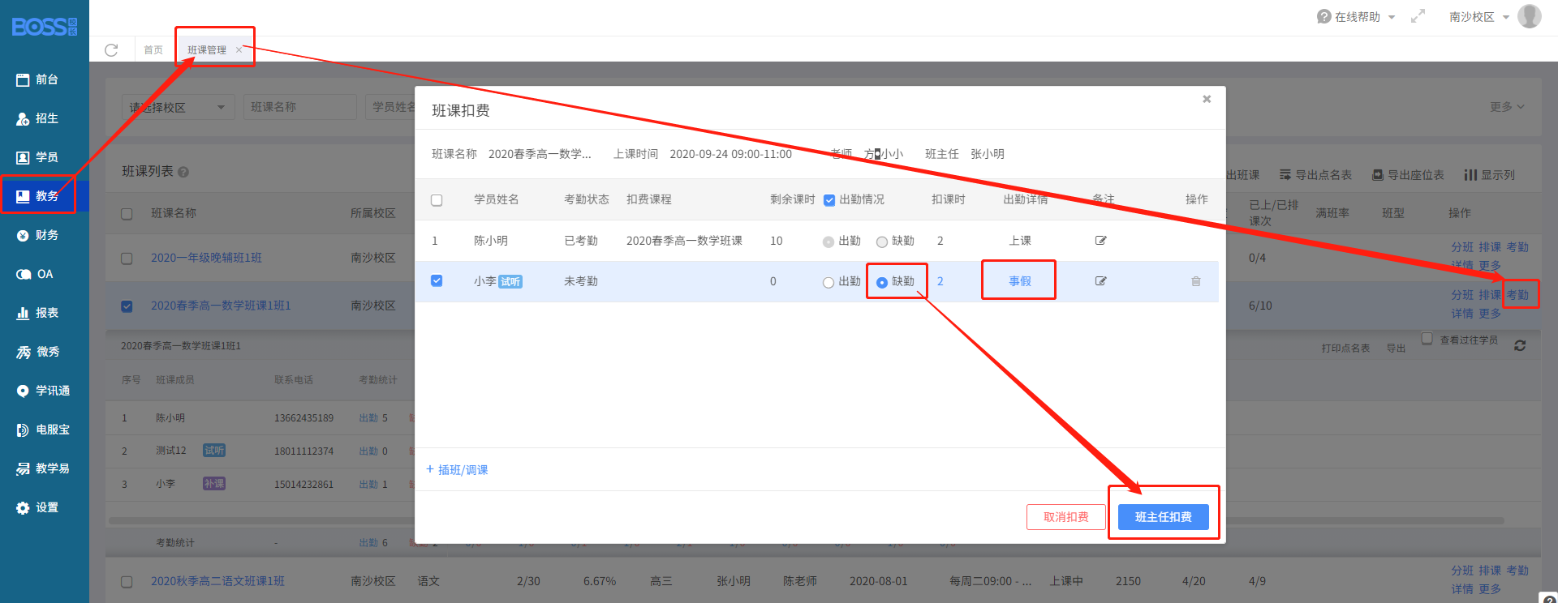The width and height of the screenshot is (1558, 603).
Task: Open the 事假 attendance detail dropdown
Action: pos(1020,281)
